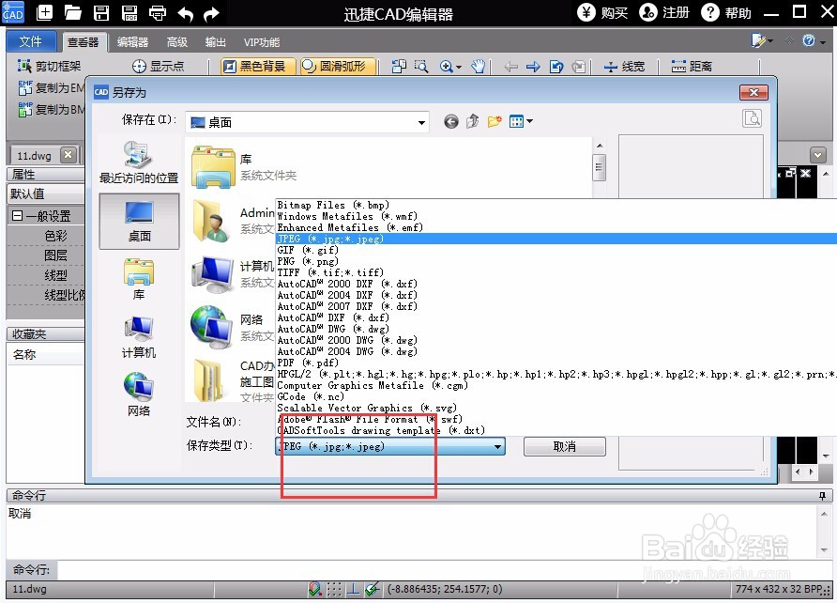Select the pan hand tool
837x603 pixels.
click(478, 67)
